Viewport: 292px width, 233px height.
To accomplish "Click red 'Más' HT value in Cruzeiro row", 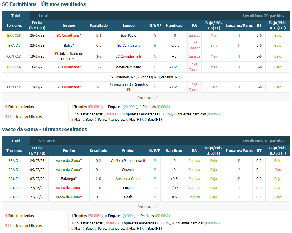I will coord(278,170).
